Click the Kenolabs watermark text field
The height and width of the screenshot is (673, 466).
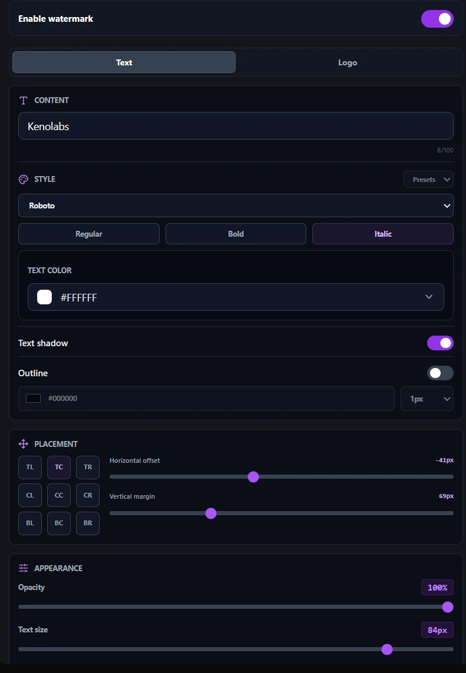236,126
